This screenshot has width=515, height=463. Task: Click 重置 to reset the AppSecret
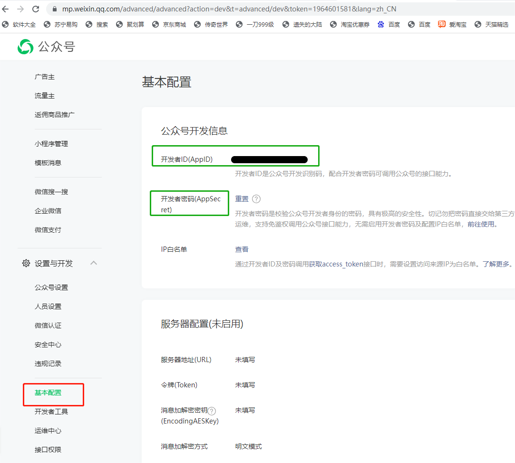[x=242, y=199]
